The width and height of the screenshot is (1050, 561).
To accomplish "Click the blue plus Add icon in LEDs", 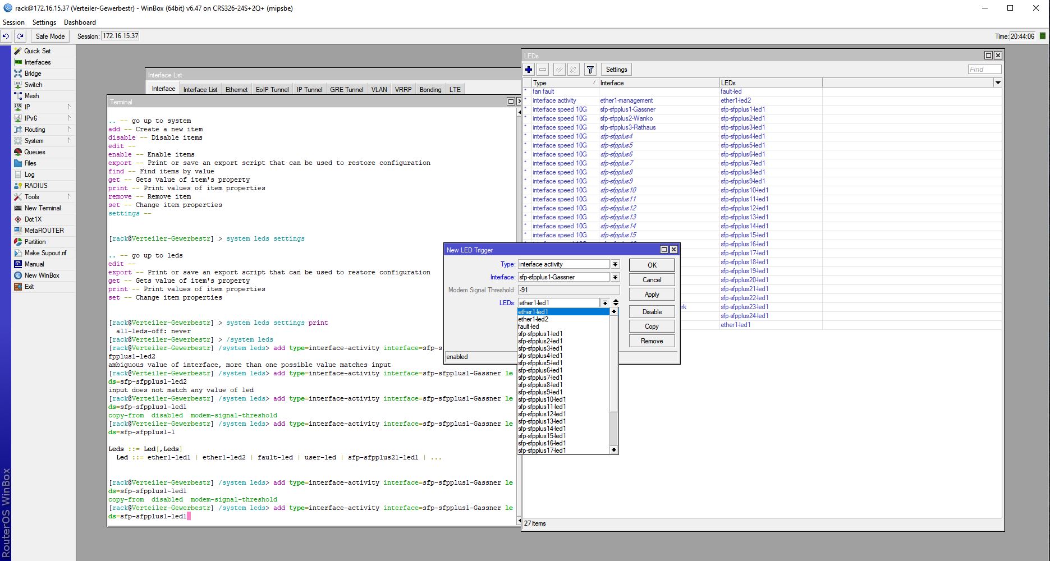I will [x=529, y=70].
